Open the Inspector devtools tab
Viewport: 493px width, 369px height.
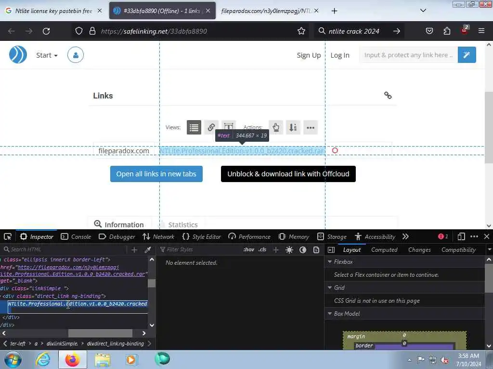pos(37,236)
